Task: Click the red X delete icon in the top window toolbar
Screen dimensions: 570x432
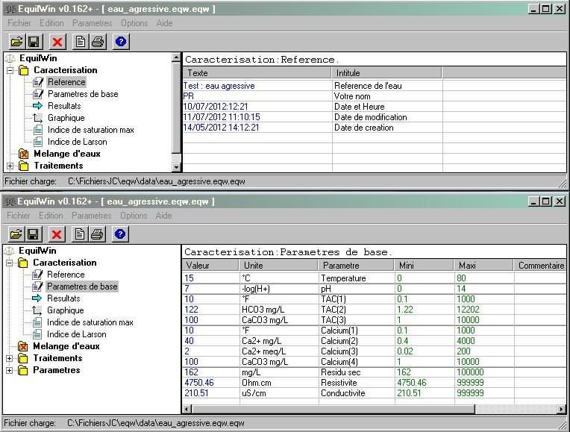Action: pyautogui.click(x=57, y=42)
